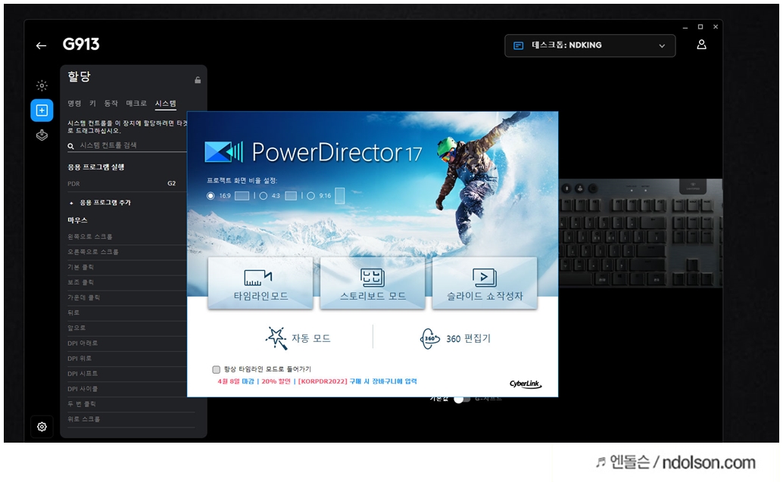This screenshot has height=482, width=783.
Task: Open 스토리보드 모드
Action: [373, 284]
